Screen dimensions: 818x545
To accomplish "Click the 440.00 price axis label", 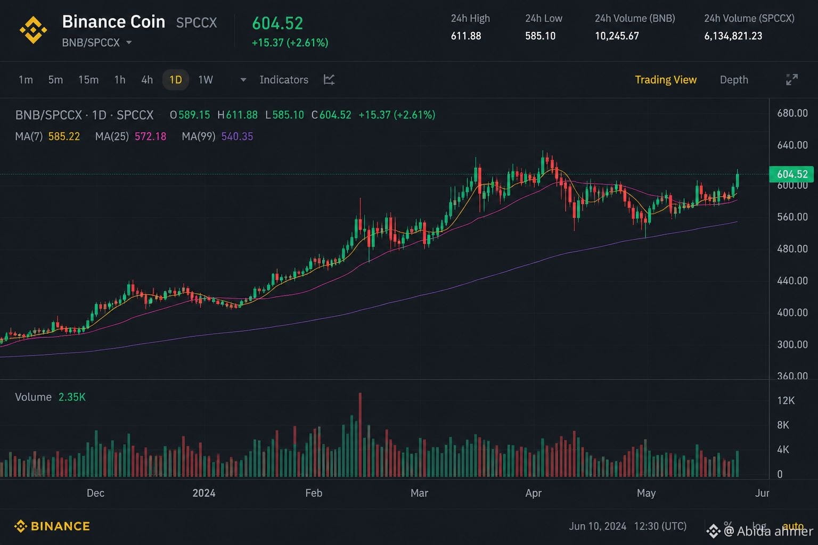I will point(792,280).
